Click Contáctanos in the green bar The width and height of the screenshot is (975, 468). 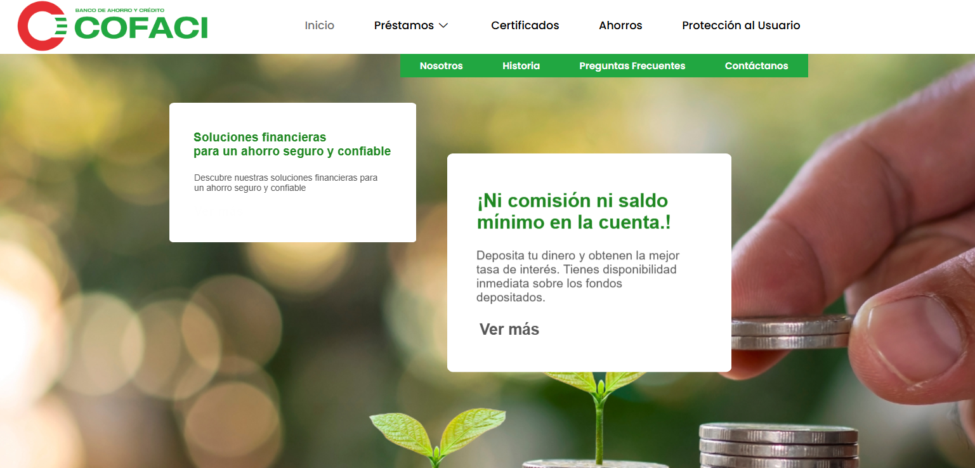(756, 66)
